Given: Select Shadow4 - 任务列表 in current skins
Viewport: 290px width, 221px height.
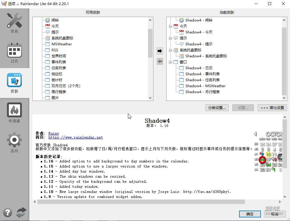Looking at the screenshot, I should [203, 80].
